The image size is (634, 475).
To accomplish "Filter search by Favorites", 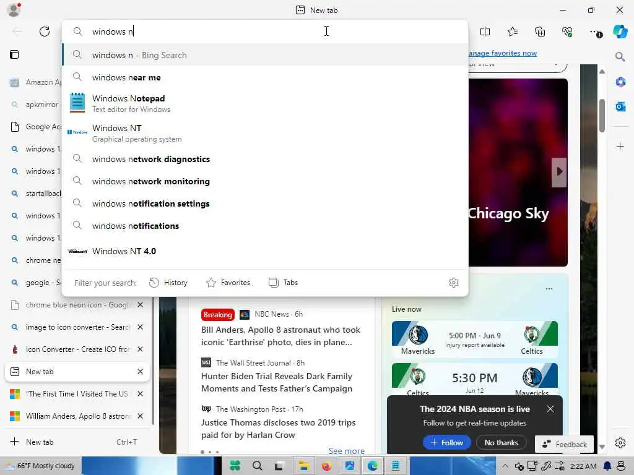I will [228, 283].
